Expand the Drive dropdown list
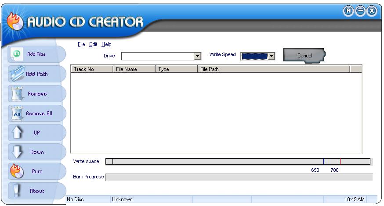The height and width of the screenshot is (206, 384). tap(197, 56)
